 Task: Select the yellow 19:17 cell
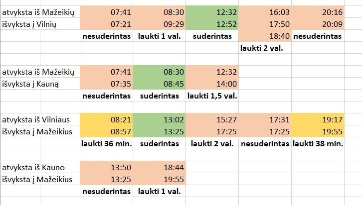(x=318, y=120)
